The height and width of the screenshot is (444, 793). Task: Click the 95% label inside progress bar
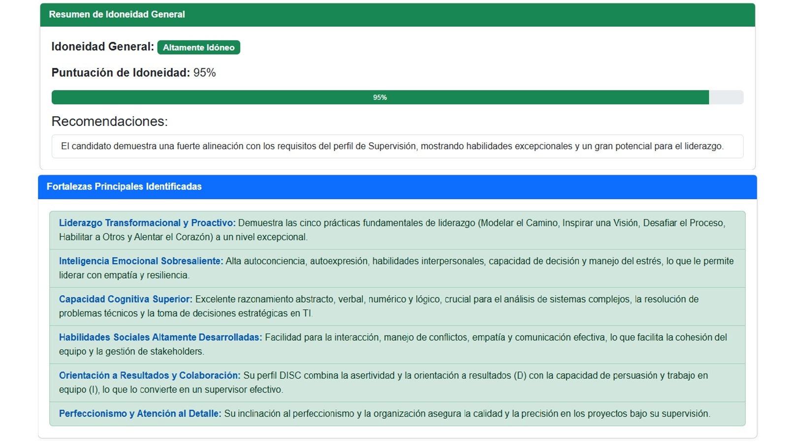click(380, 97)
